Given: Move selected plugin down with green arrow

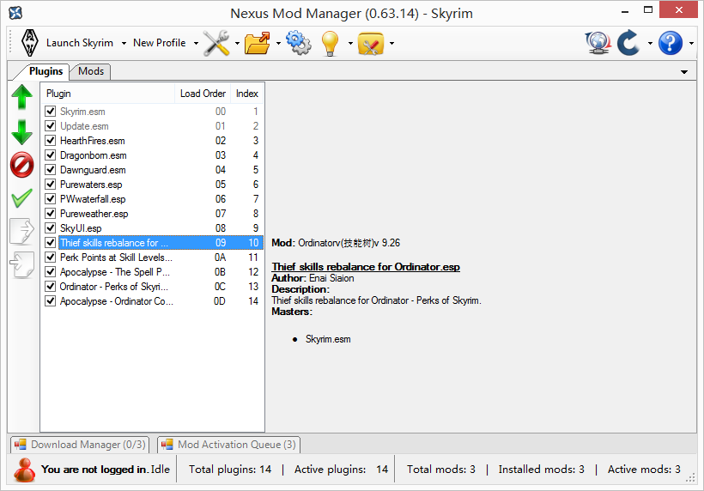Looking at the screenshot, I should 21,131.
